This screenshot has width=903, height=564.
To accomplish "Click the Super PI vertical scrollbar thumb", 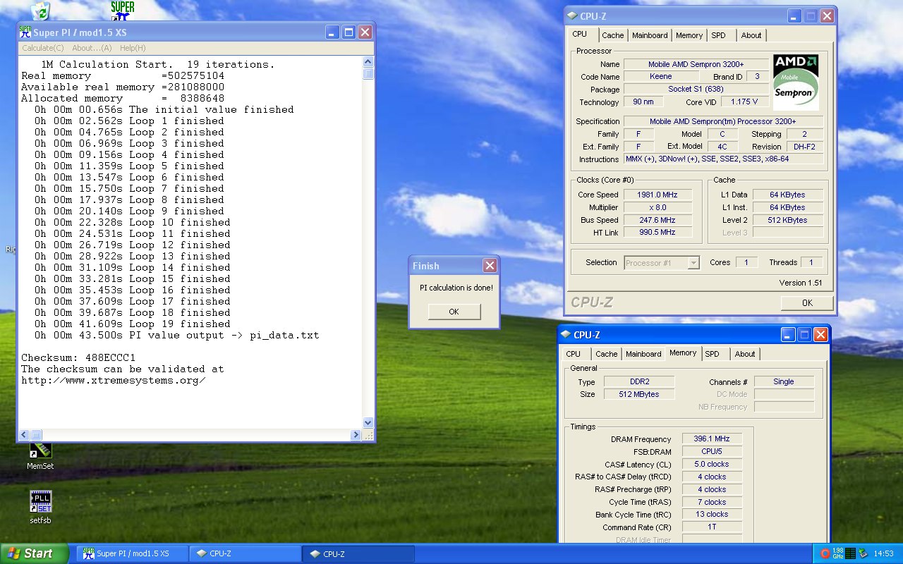I will (x=368, y=74).
